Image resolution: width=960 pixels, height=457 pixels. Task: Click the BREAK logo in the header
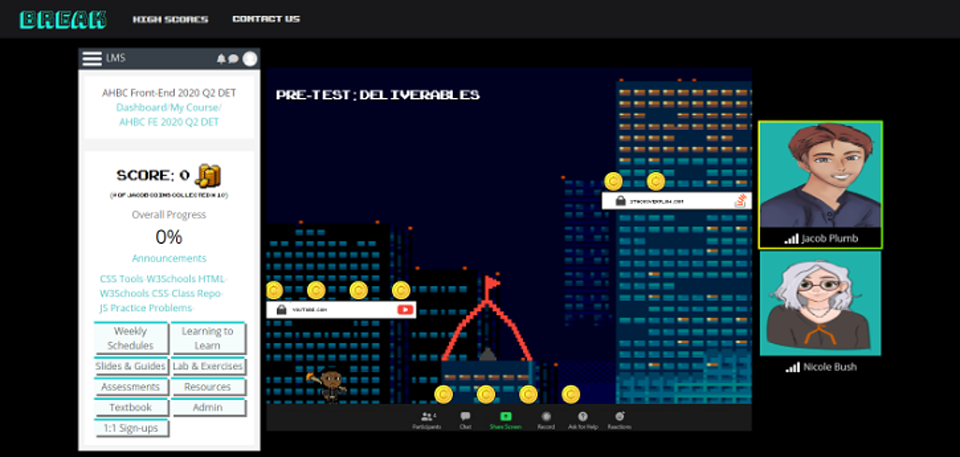tap(63, 19)
